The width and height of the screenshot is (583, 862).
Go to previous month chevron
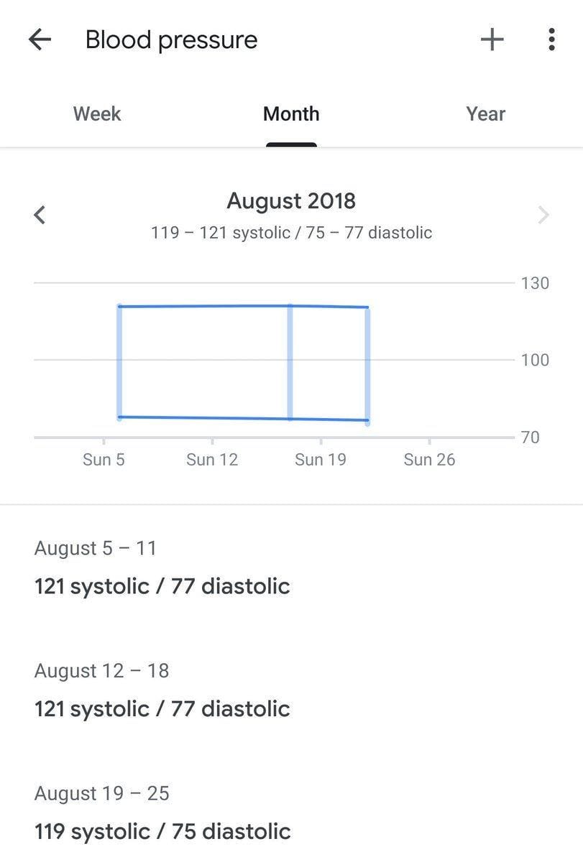pos(40,215)
